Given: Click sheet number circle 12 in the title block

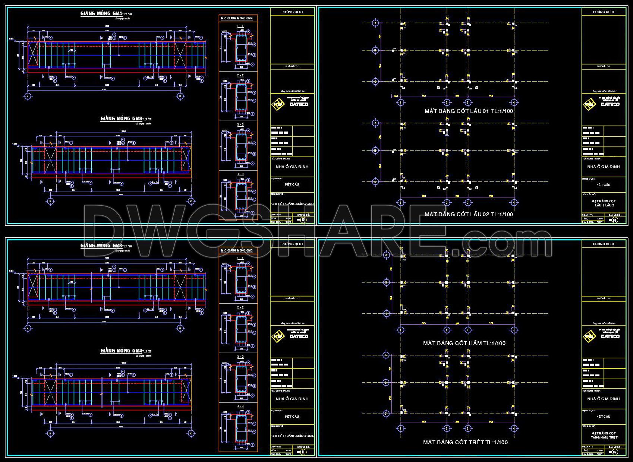Looking at the screenshot, I should tap(303, 221).
